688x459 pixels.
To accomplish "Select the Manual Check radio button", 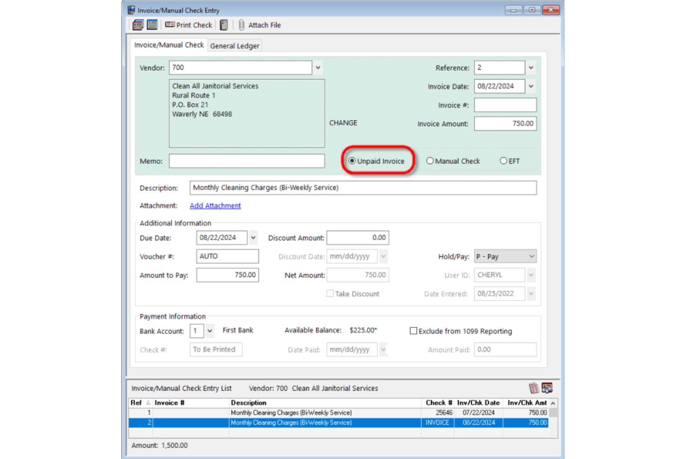I will pyautogui.click(x=430, y=160).
